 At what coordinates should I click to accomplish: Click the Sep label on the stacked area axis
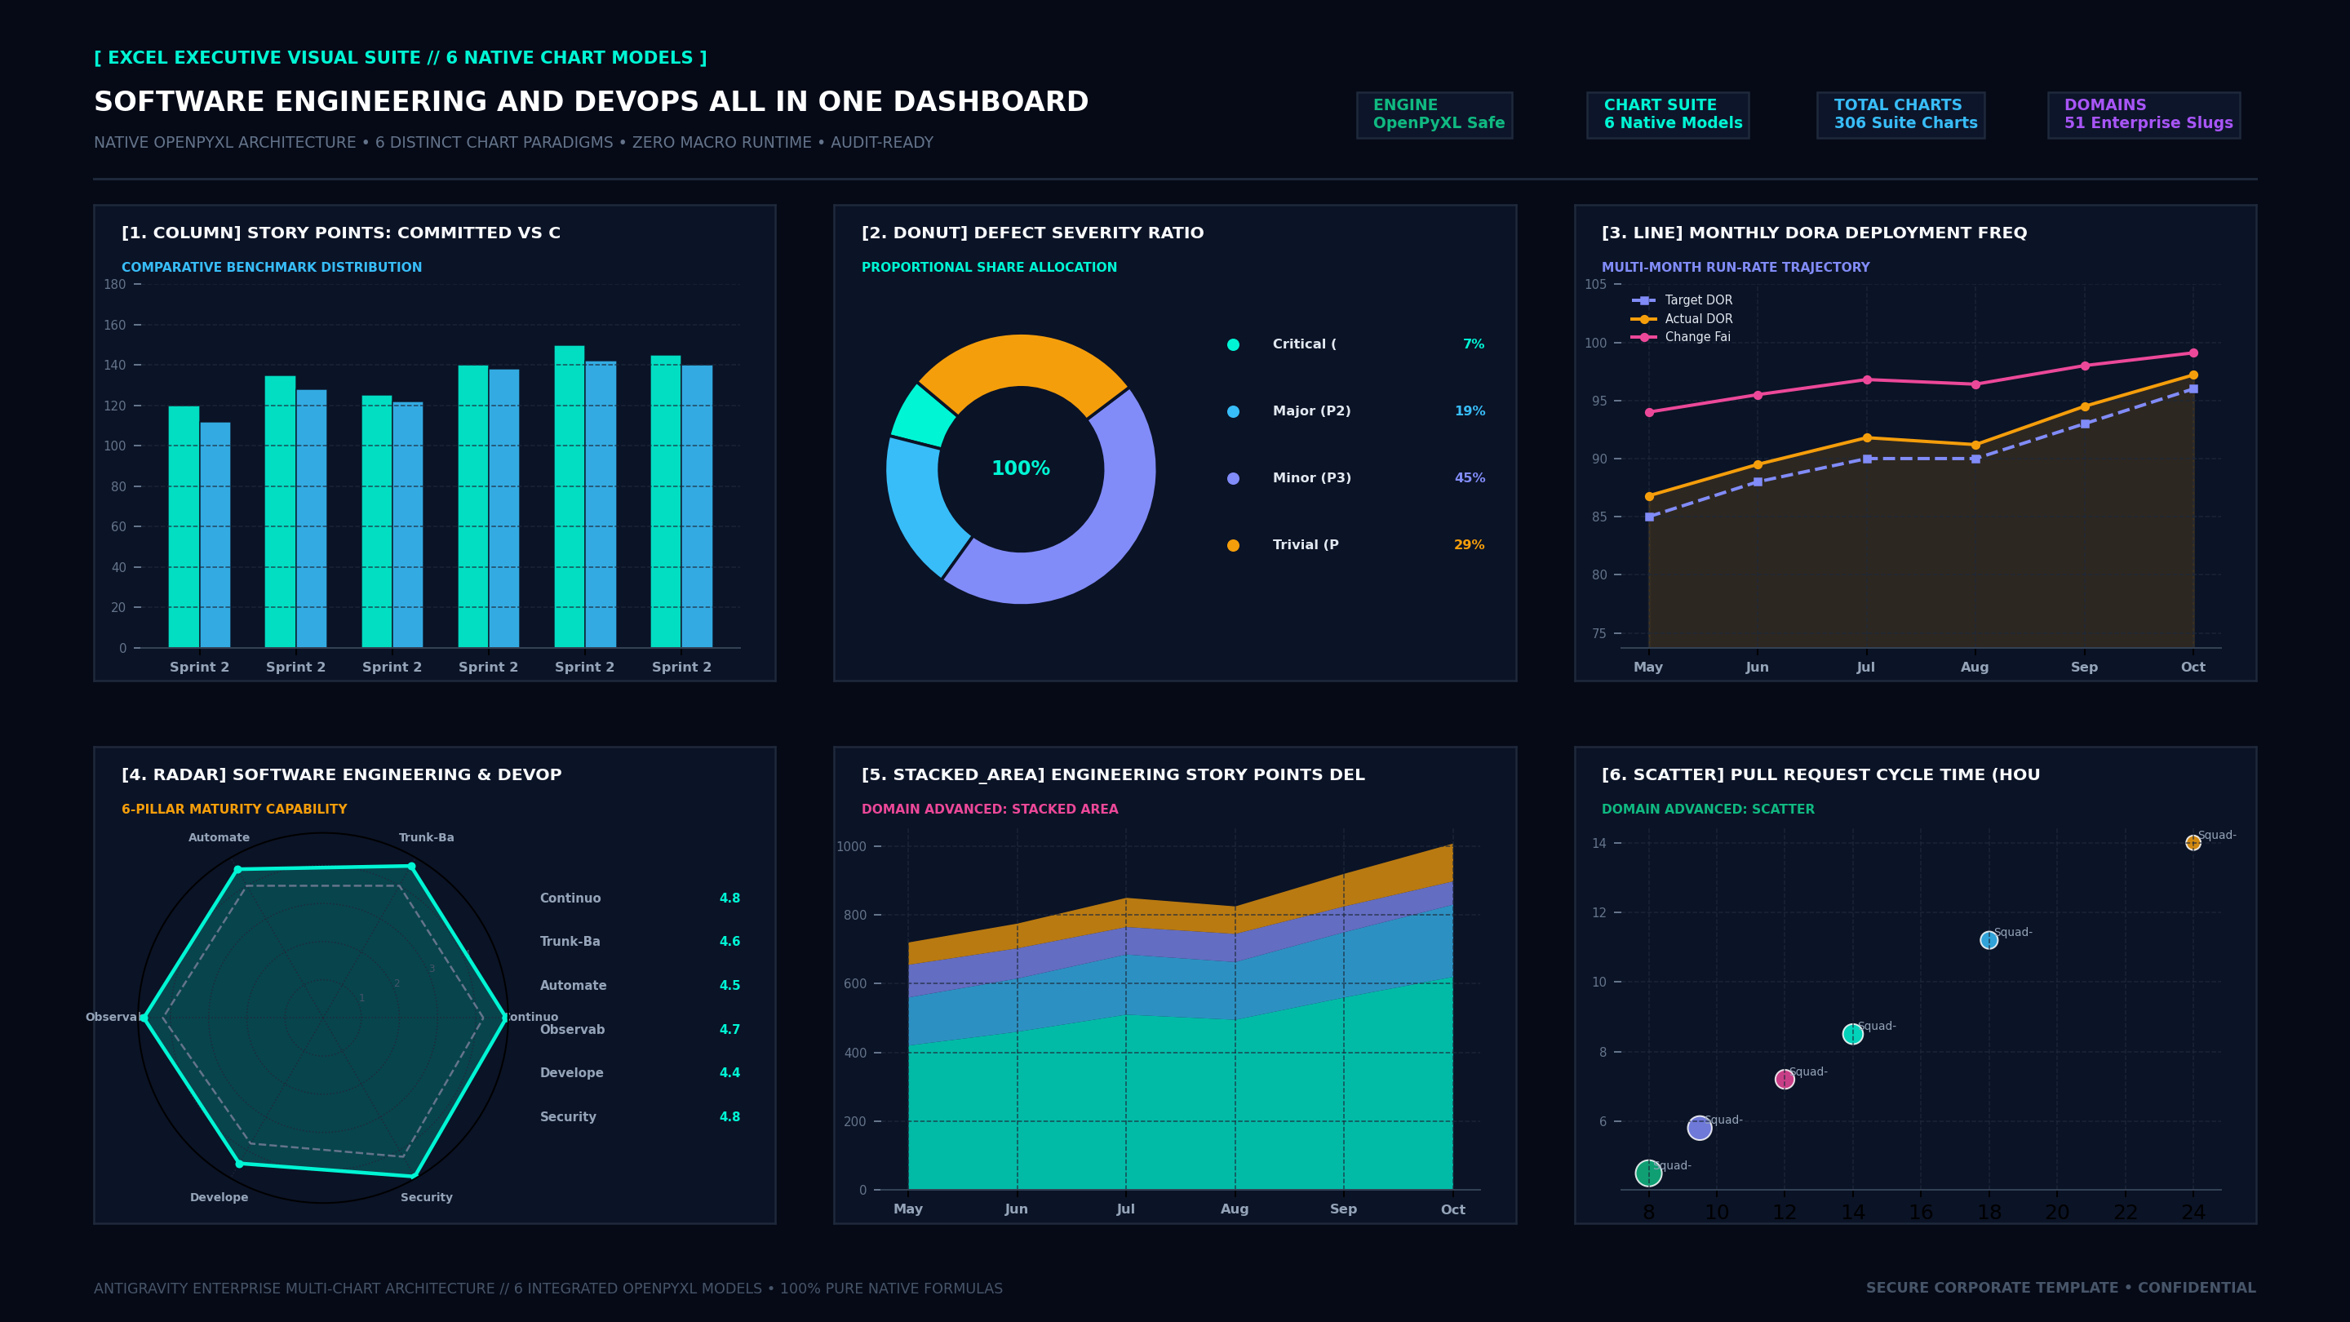click(1343, 1209)
